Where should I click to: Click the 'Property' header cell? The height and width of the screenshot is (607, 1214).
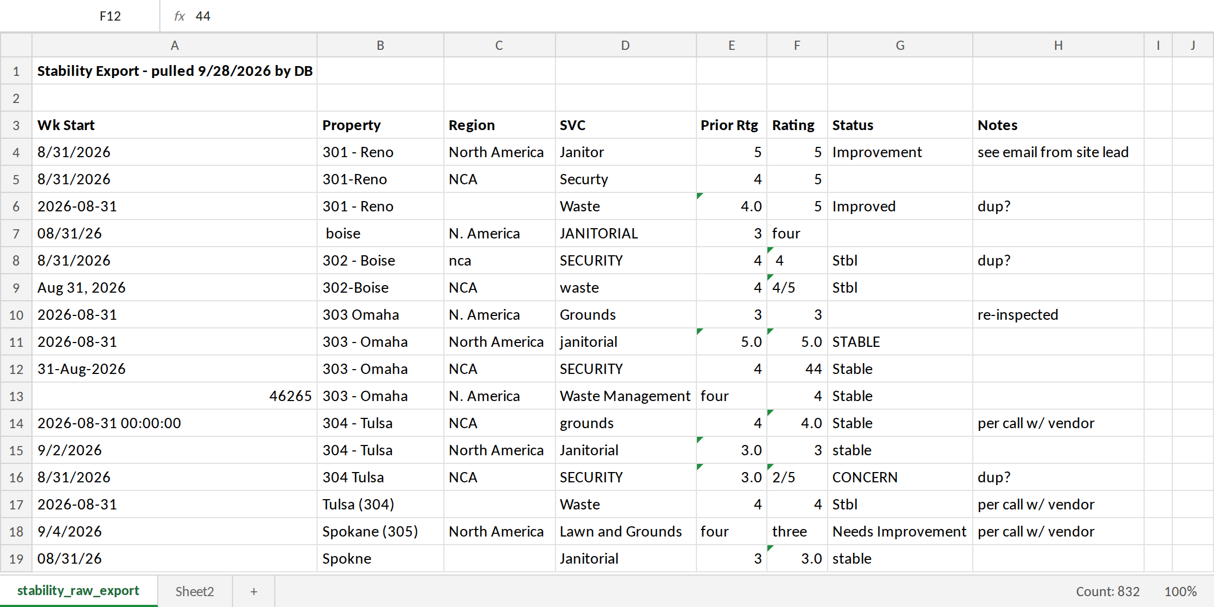380,125
